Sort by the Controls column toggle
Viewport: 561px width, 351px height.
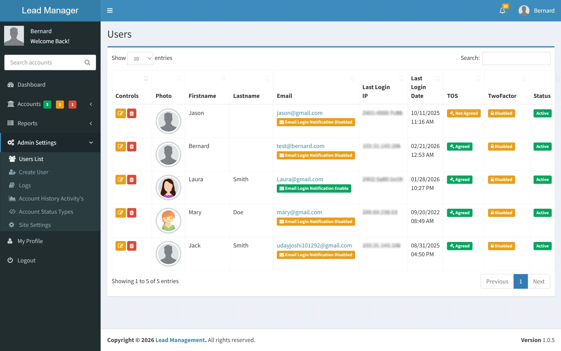pos(146,78)
